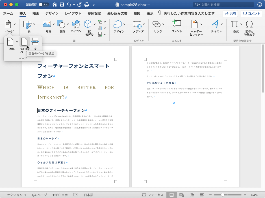The width and height of the screenshot is (265, 198).
Task: Toggle the AutoSave switch
Action: pos(44,5)
